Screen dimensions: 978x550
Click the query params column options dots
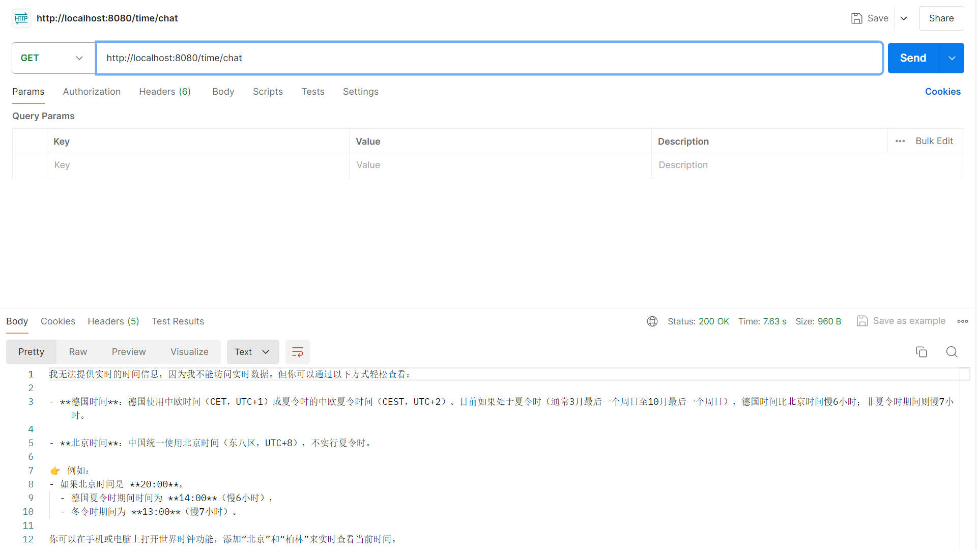point(901,142)
